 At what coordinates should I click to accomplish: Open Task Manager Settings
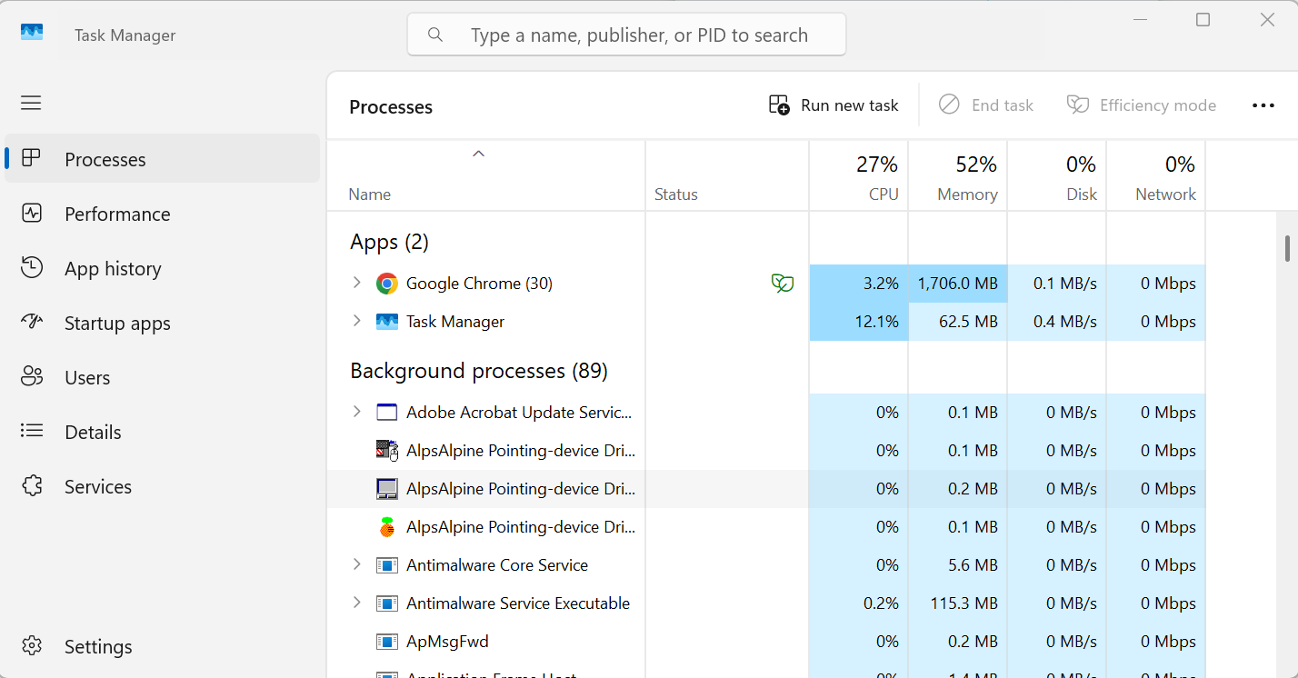point(163,646)
